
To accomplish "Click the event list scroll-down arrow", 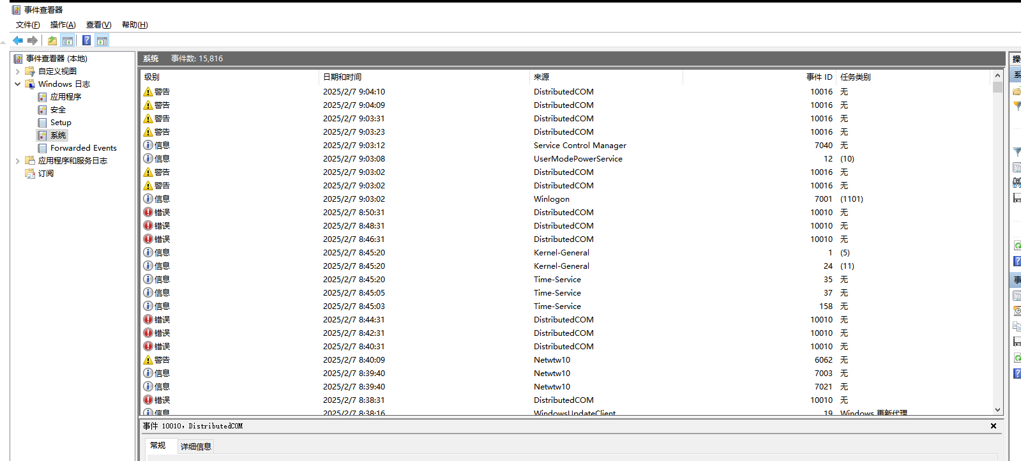I will pyautogui.click(x=997, y=410).
